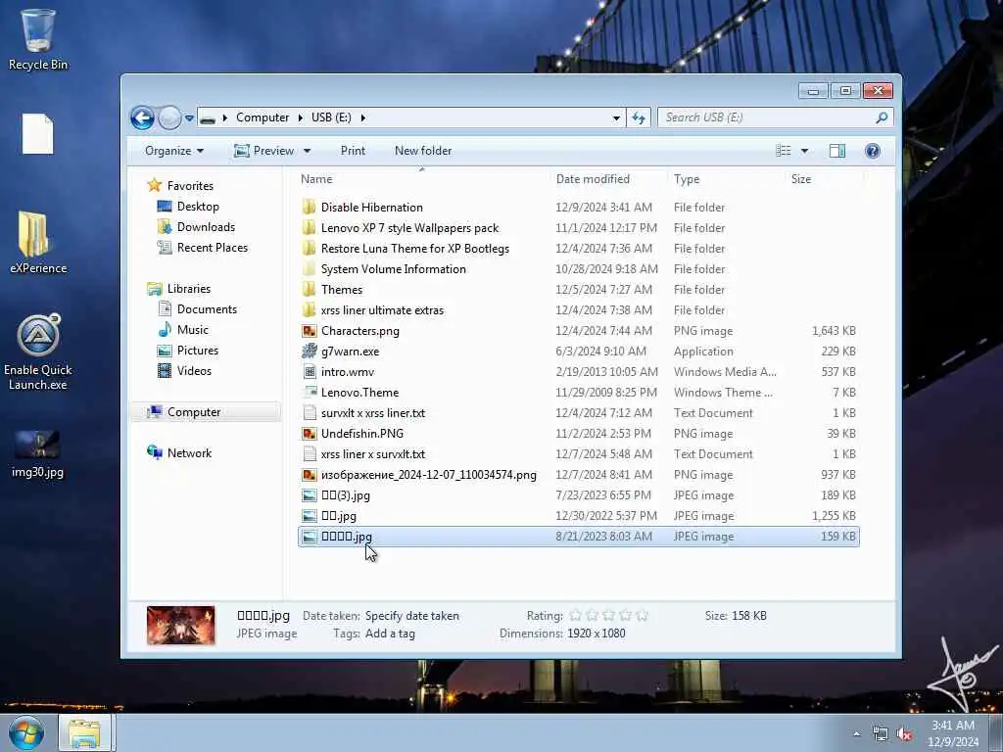Select Undefishin.PNG file
This screenshot has height=752, width=1003.
click(x=362, y=433)
